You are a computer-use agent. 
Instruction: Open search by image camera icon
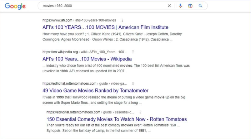pyautogui.click(x=190, y=6)
